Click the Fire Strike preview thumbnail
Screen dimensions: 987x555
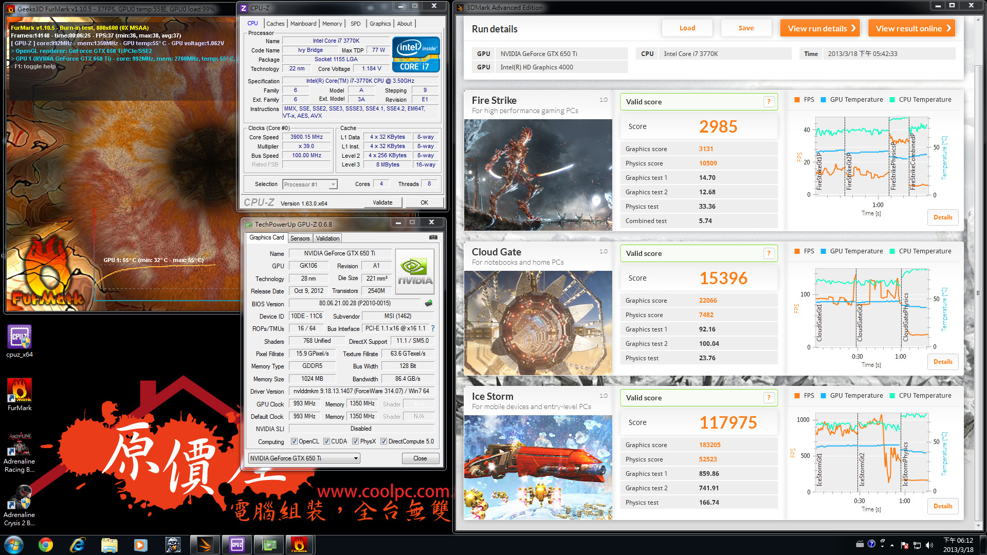538,175
